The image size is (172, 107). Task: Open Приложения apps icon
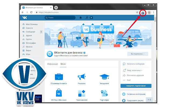tap(82, 93)
